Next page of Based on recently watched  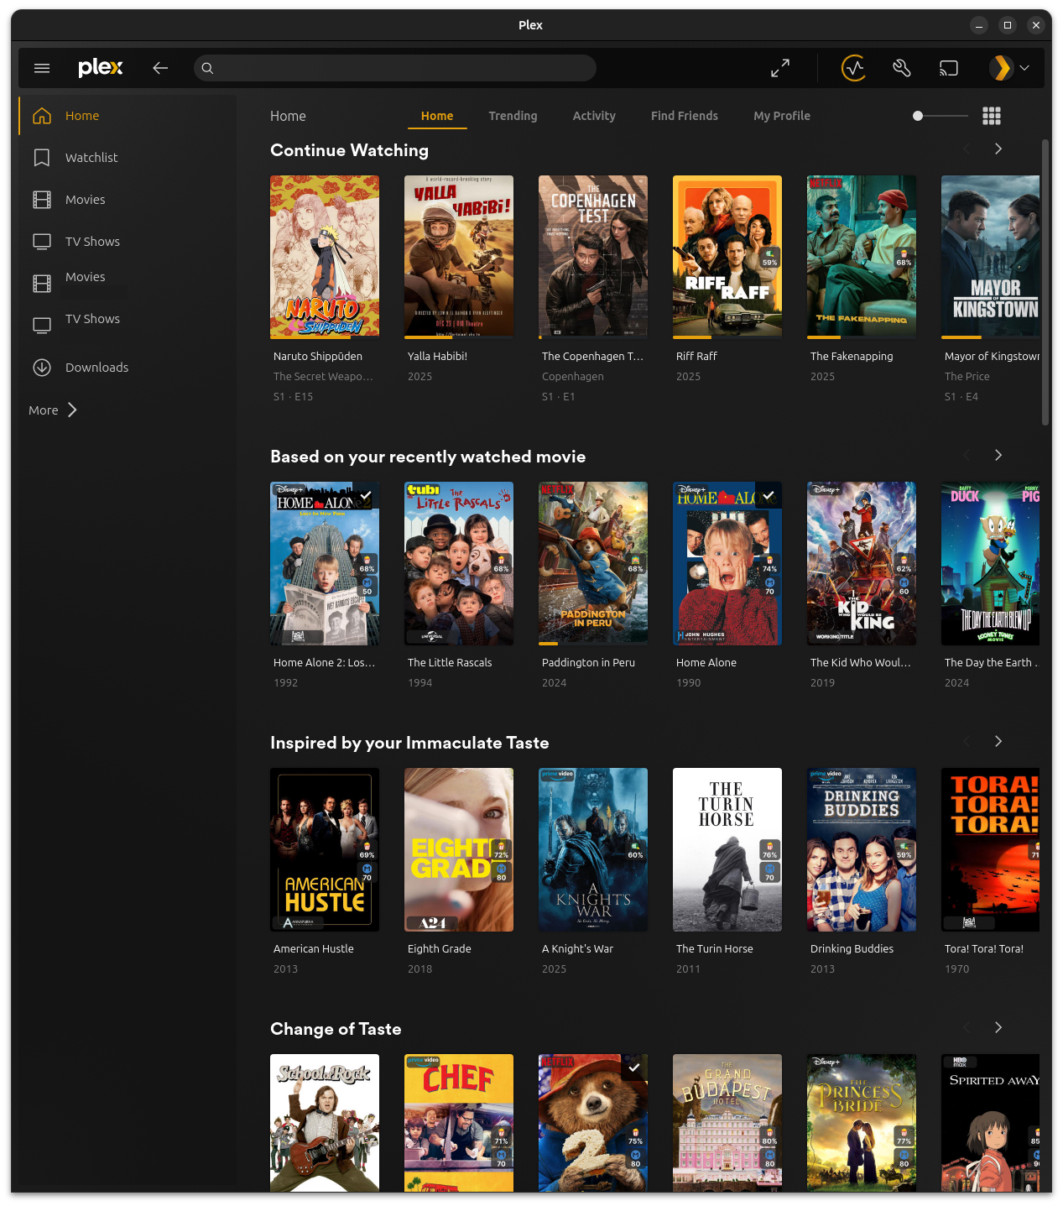click(998, 455)
